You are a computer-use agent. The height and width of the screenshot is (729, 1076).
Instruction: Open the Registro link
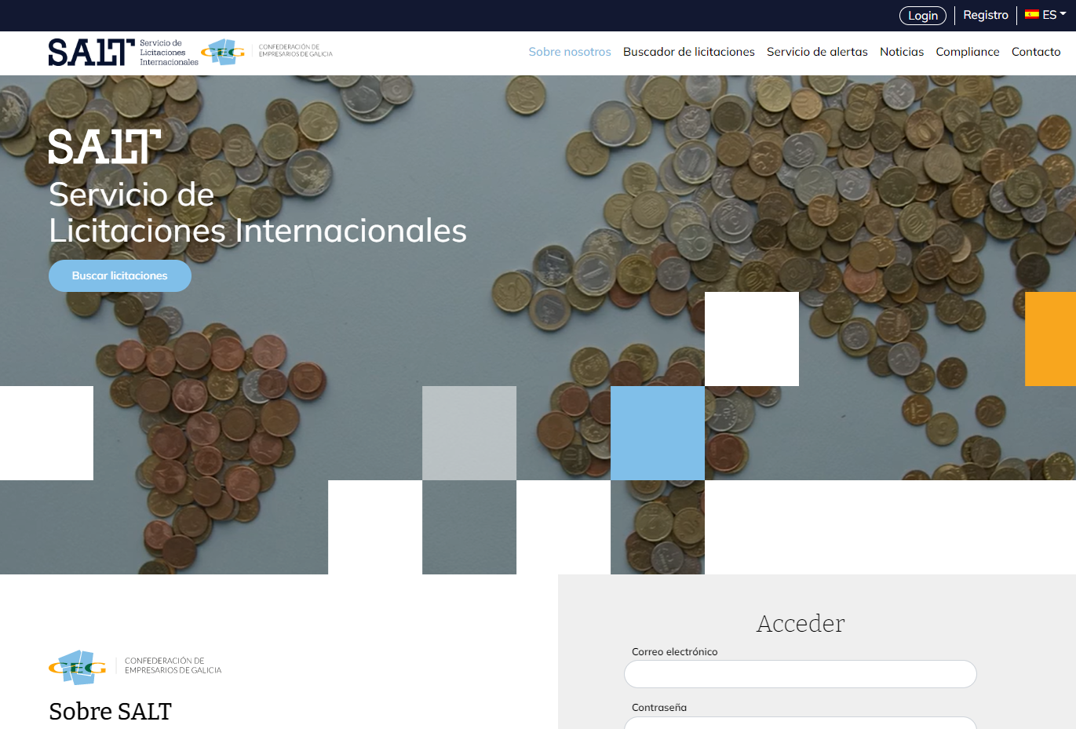pos(986,15)
